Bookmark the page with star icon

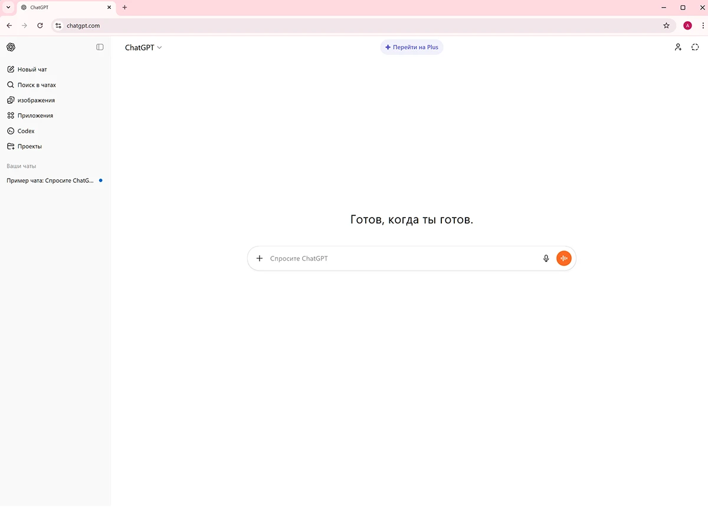point(666,25)
